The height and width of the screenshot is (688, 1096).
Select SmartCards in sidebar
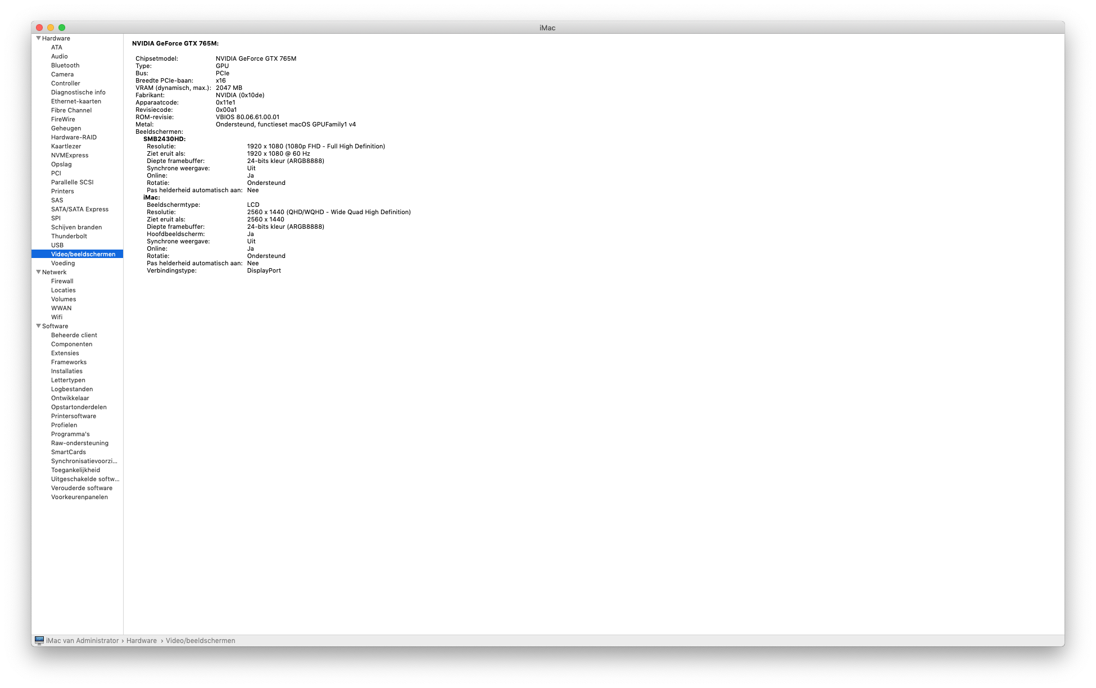coord(69,452)
